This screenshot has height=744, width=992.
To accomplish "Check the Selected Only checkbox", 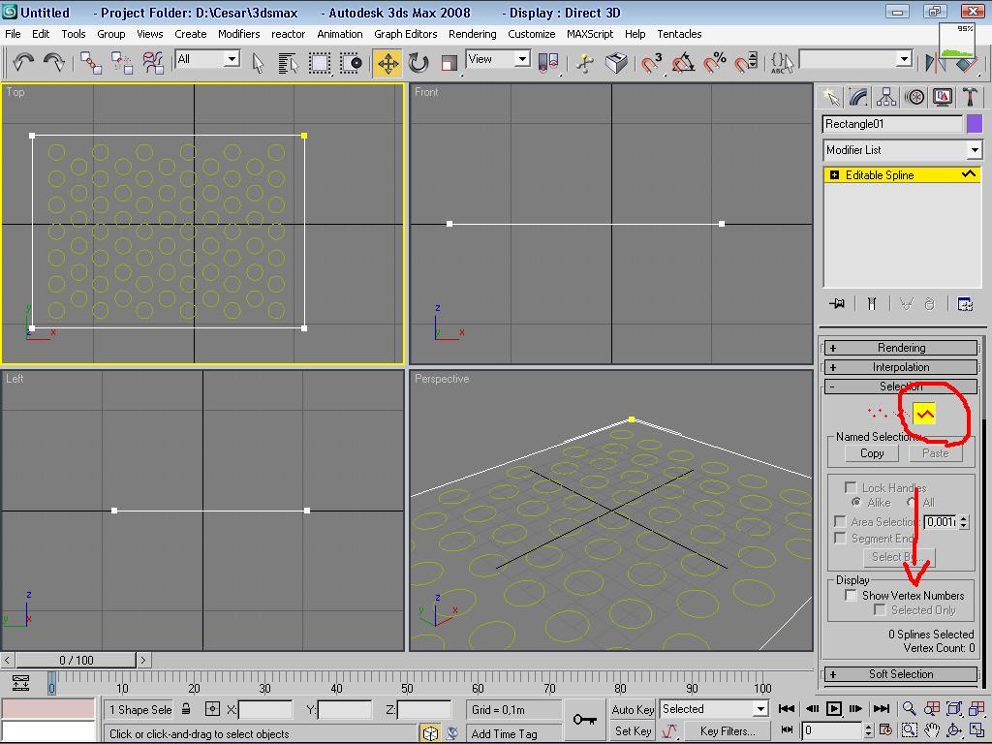I will tap(880, 610).
